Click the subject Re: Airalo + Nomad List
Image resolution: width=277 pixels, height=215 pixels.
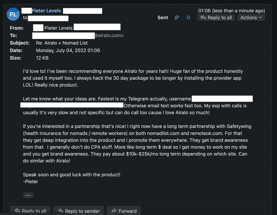(62, 43)
